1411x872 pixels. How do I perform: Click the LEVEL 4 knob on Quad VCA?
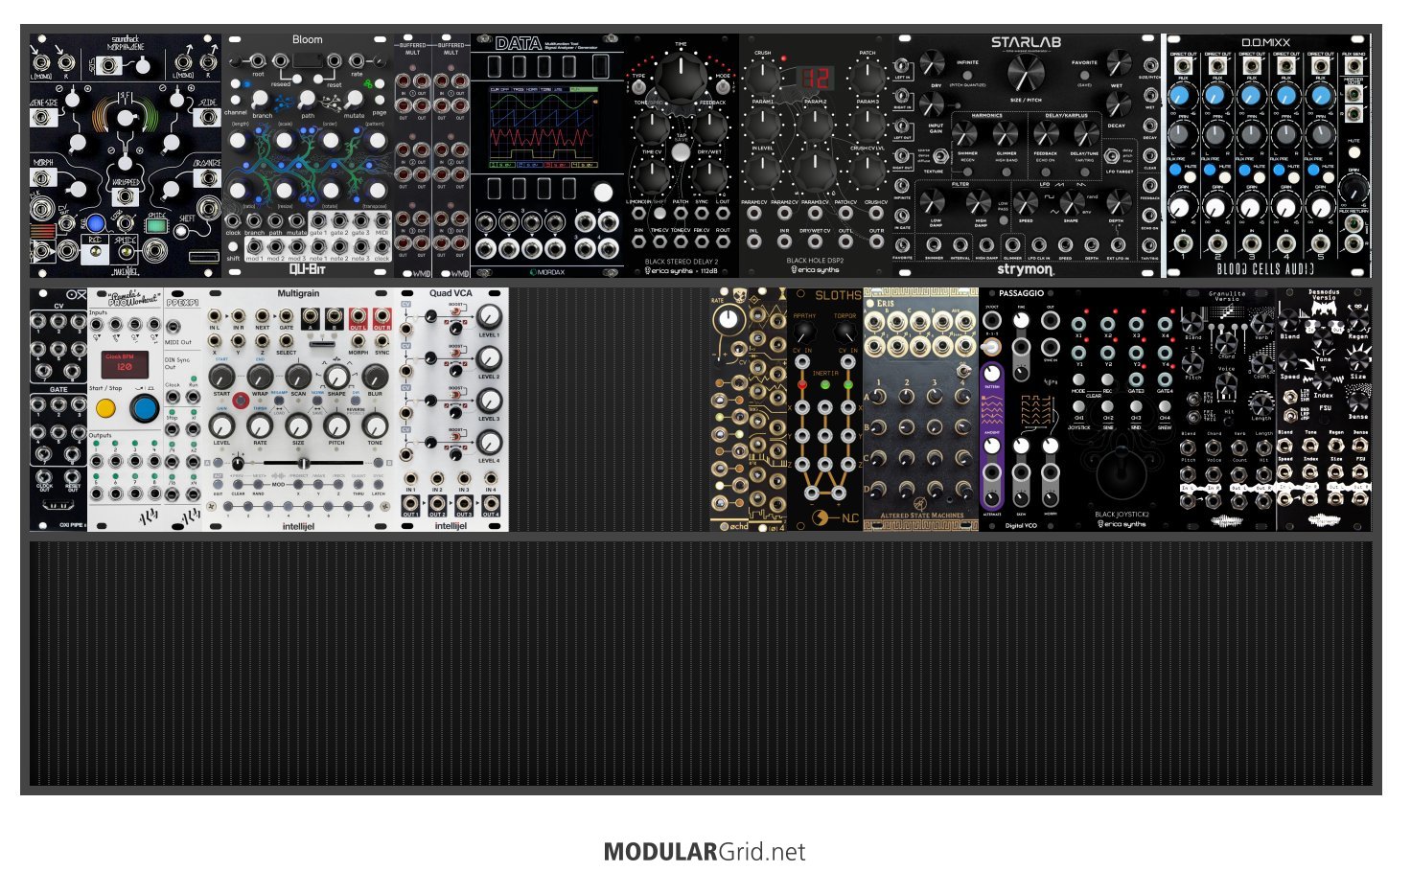(x=489, y=442)
